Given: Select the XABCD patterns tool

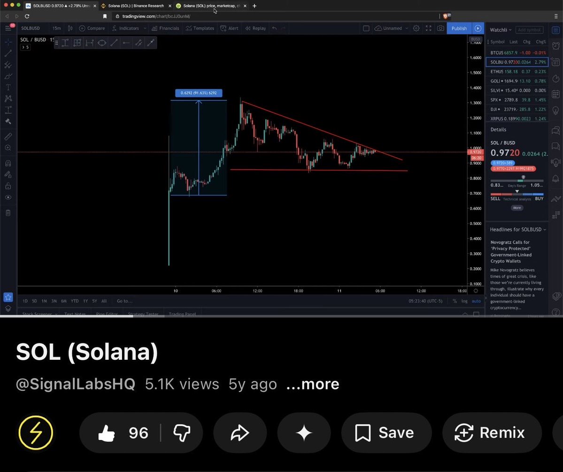Looking at the screenshot, I should 8,99.
